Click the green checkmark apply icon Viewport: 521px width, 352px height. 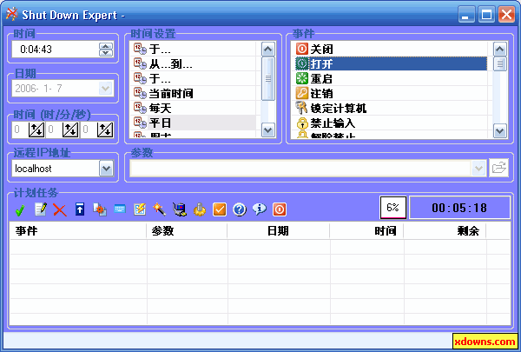click(20, 210)
